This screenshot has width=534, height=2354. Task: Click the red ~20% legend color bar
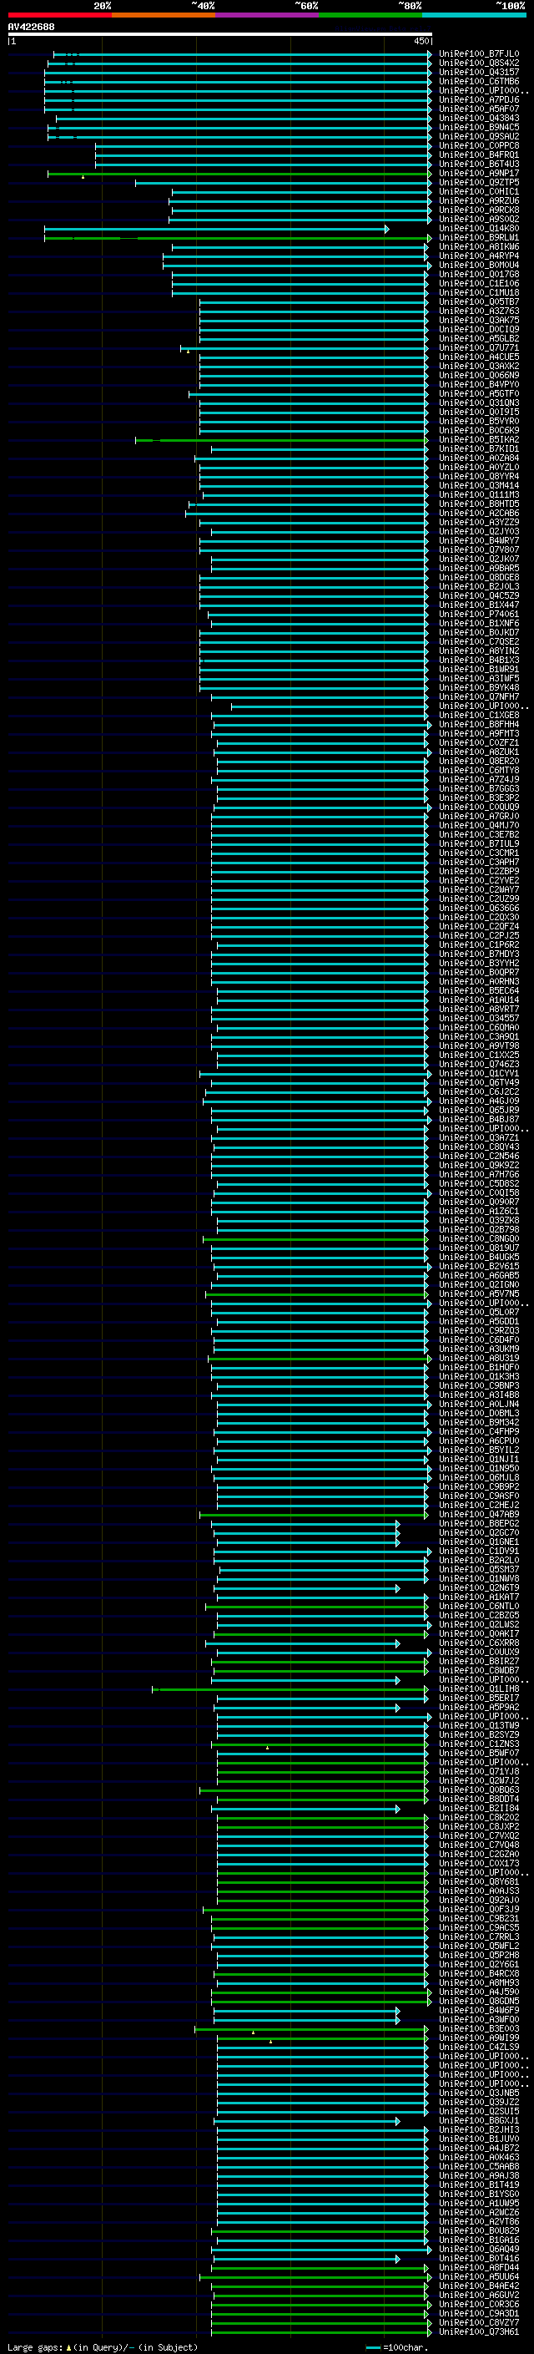coord(59,16)
